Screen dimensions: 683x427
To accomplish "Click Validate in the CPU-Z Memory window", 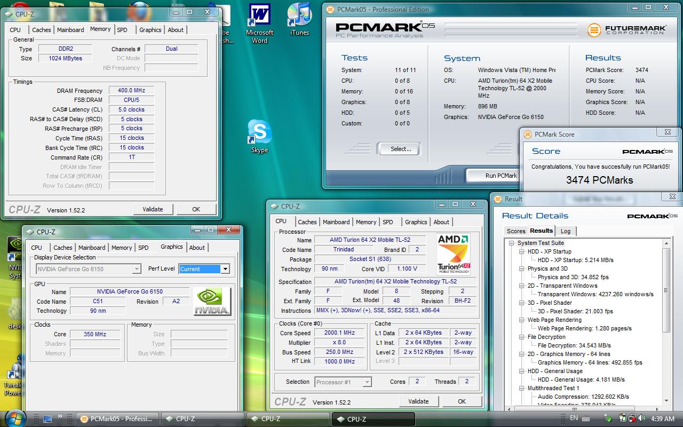I will coord(153,209).
